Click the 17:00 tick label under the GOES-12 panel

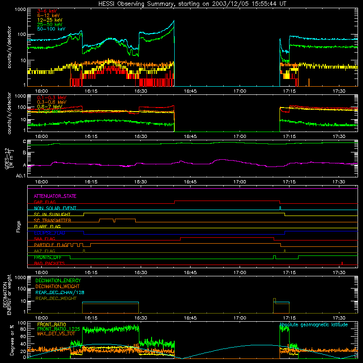[x=240, y=182]
